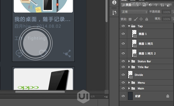Hide the Tap group layer
174x106 pixels.
123,26
